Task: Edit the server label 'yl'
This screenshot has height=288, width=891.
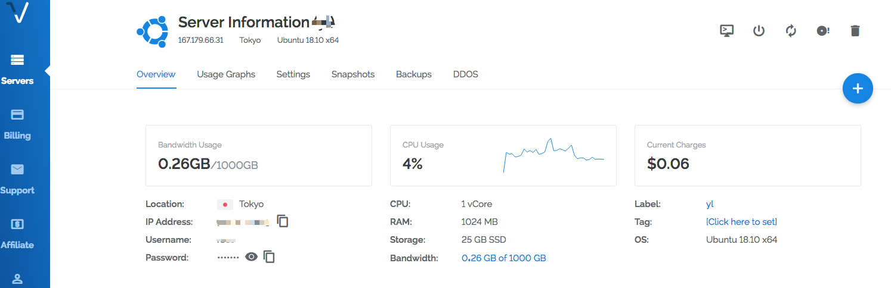Action: 710,204
